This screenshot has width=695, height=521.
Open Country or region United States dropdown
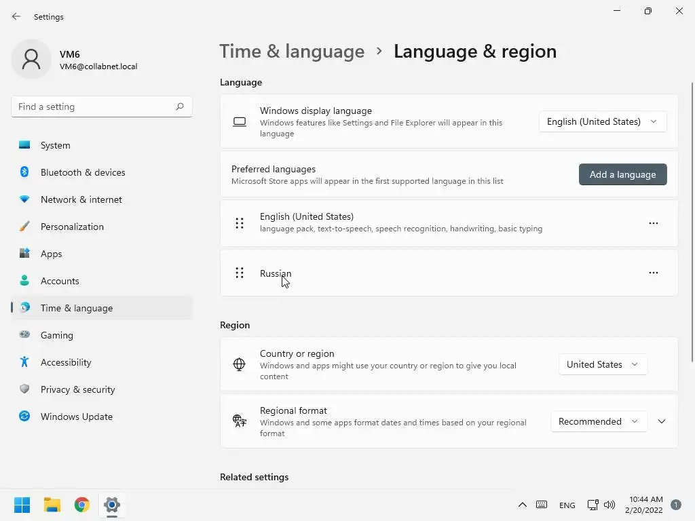[603, 364]
